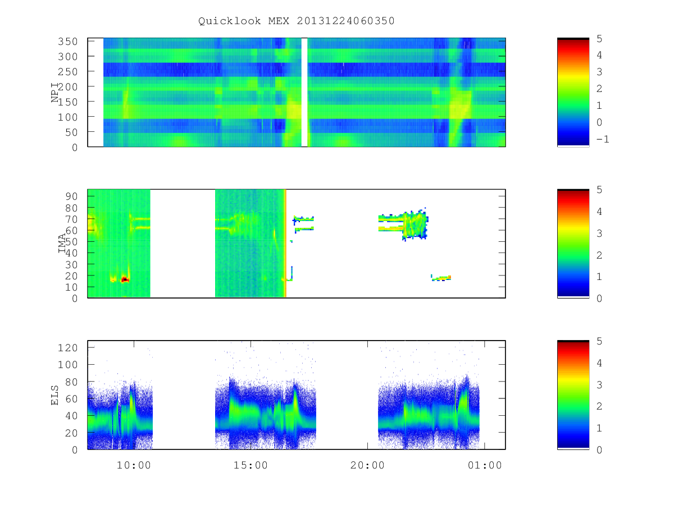Click the IMA spectrogram panel

(x=297, y=244)
